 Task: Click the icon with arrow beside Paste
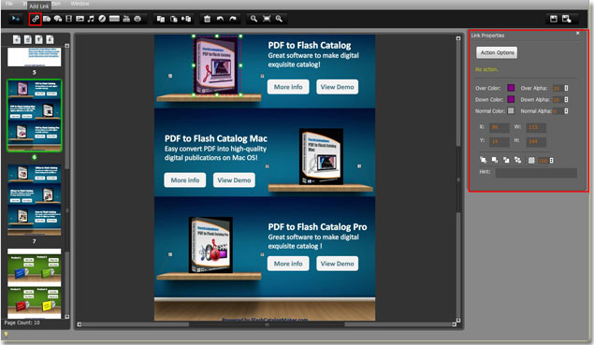pyautogui.click(x=186, y=19)
